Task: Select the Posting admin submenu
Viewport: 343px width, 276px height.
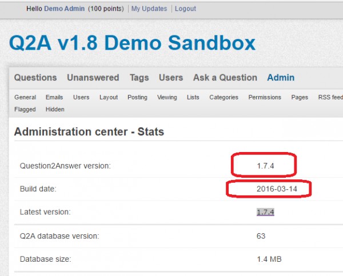Action: [x=137, y=97]
